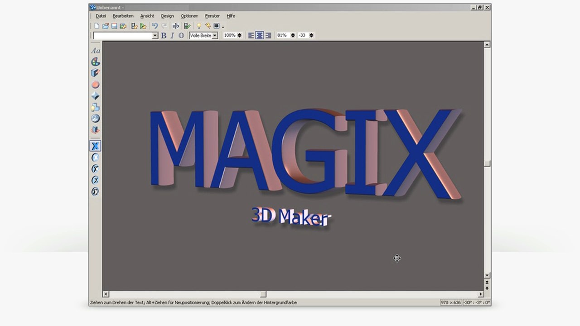Click the '-30° : -3° : 0°' rotation readout
The height and width of the screenshot is (326, 580).
tap(477, 302)
